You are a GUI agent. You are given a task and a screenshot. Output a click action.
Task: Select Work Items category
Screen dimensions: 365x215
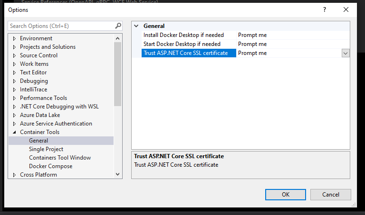click(x=34, y=64)
